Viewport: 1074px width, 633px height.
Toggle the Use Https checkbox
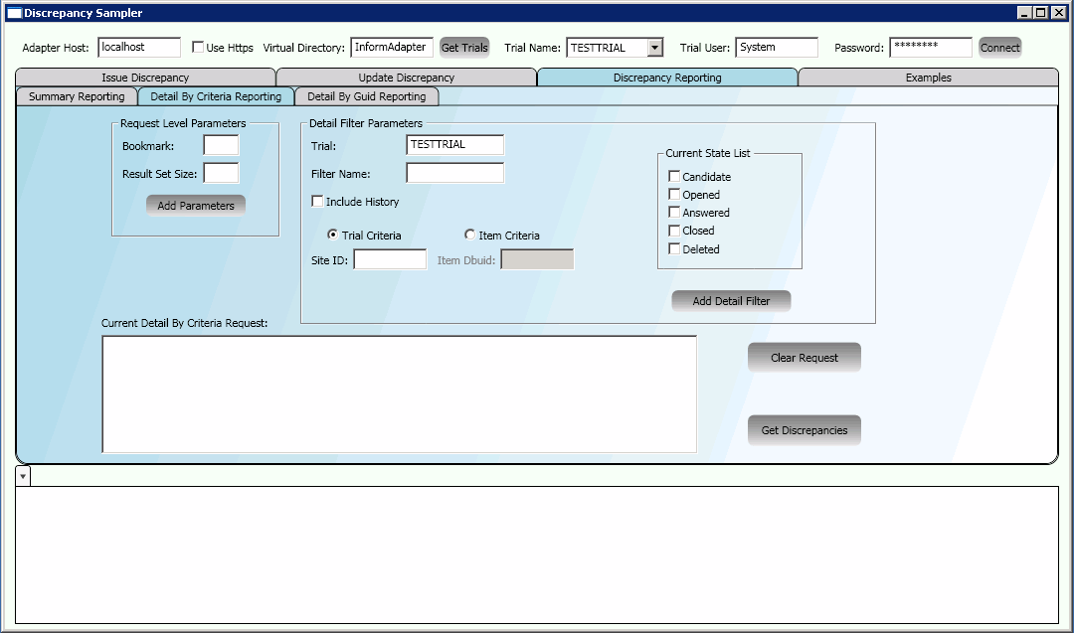coord(198,48)
